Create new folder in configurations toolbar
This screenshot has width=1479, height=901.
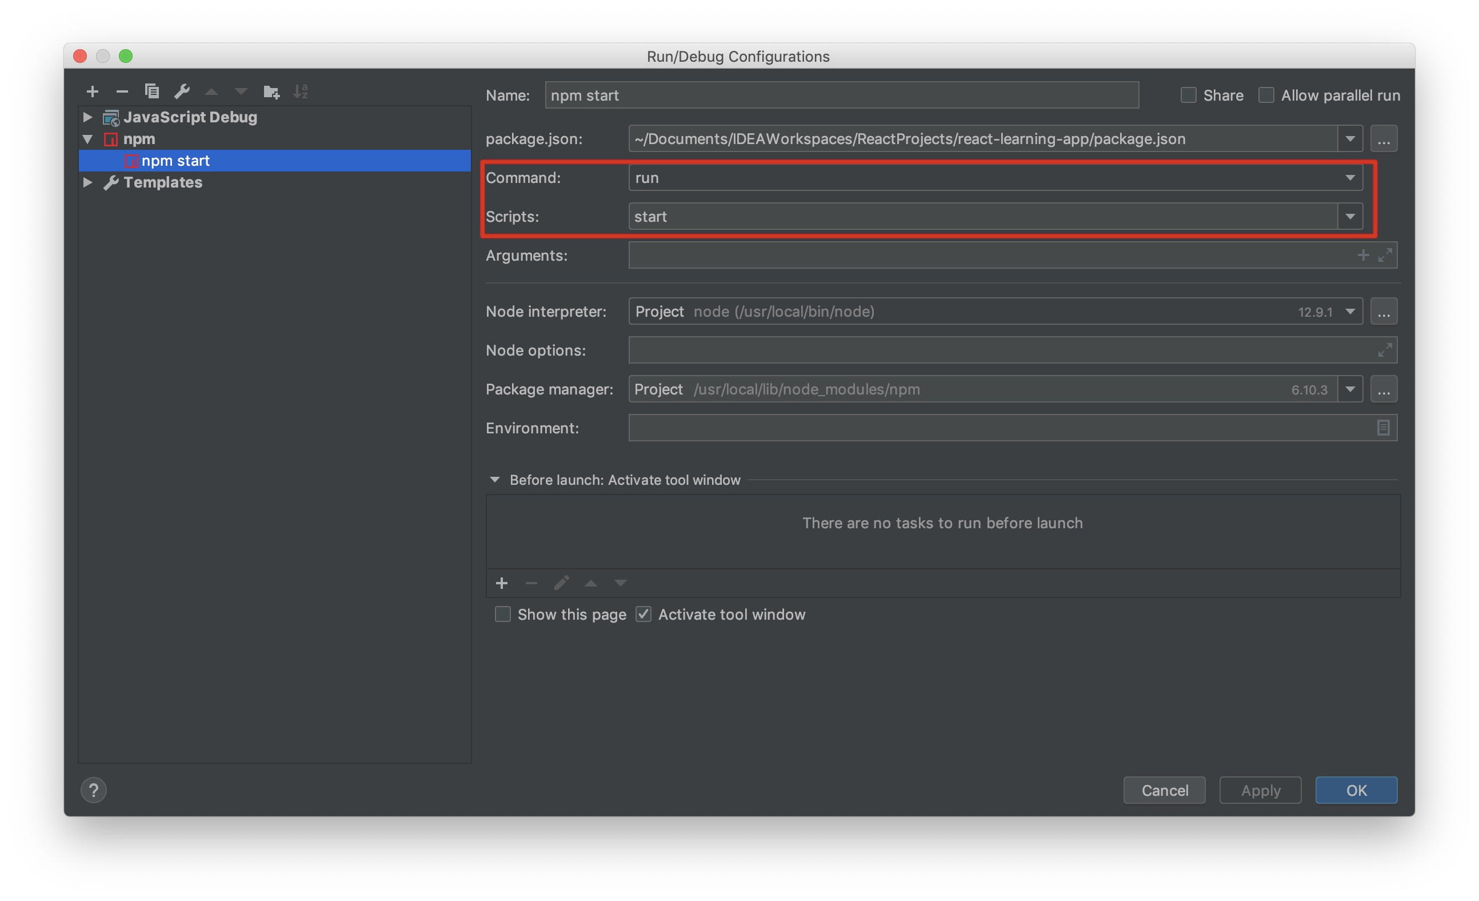click(x=271, y=91)
